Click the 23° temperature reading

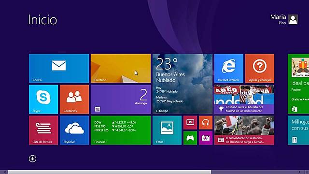(167, 64)
